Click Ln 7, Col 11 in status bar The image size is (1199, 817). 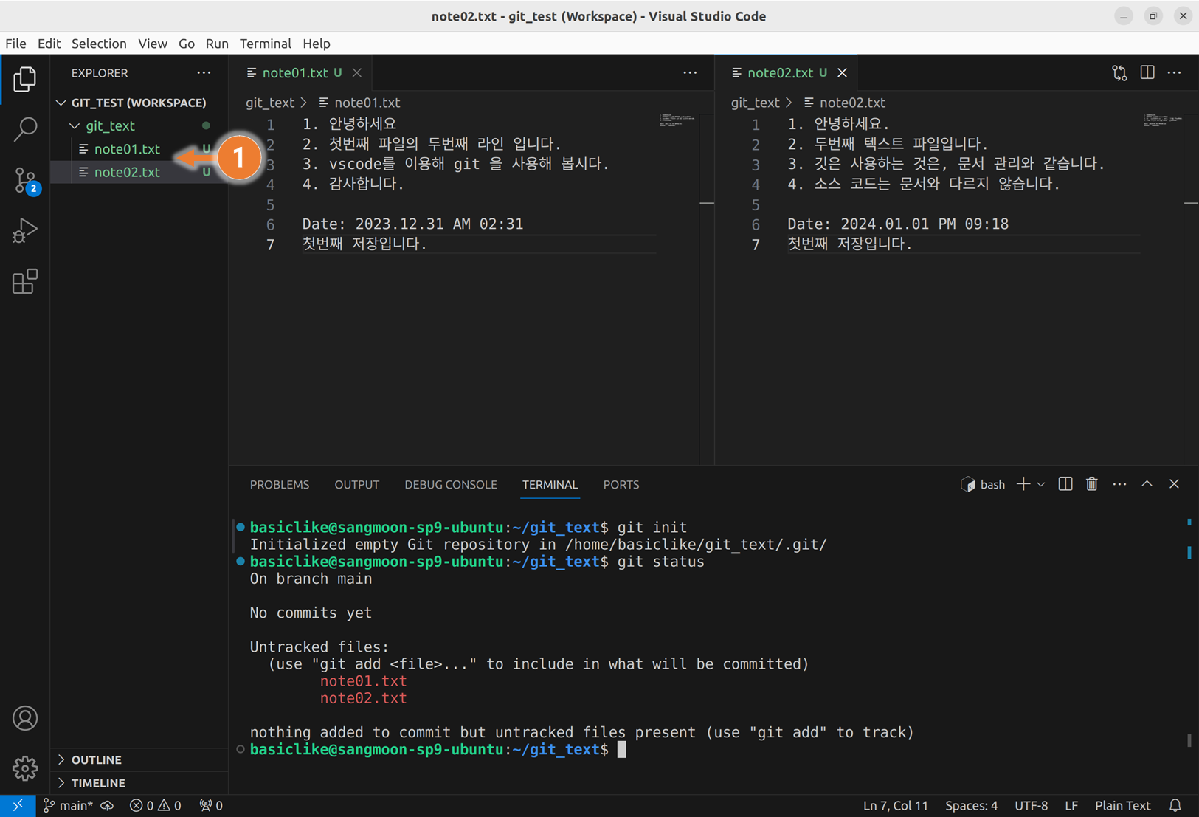[895, 805]
